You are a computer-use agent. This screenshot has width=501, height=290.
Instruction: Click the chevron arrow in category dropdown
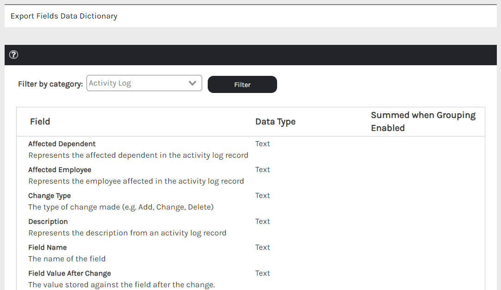[x=192, y=84]
